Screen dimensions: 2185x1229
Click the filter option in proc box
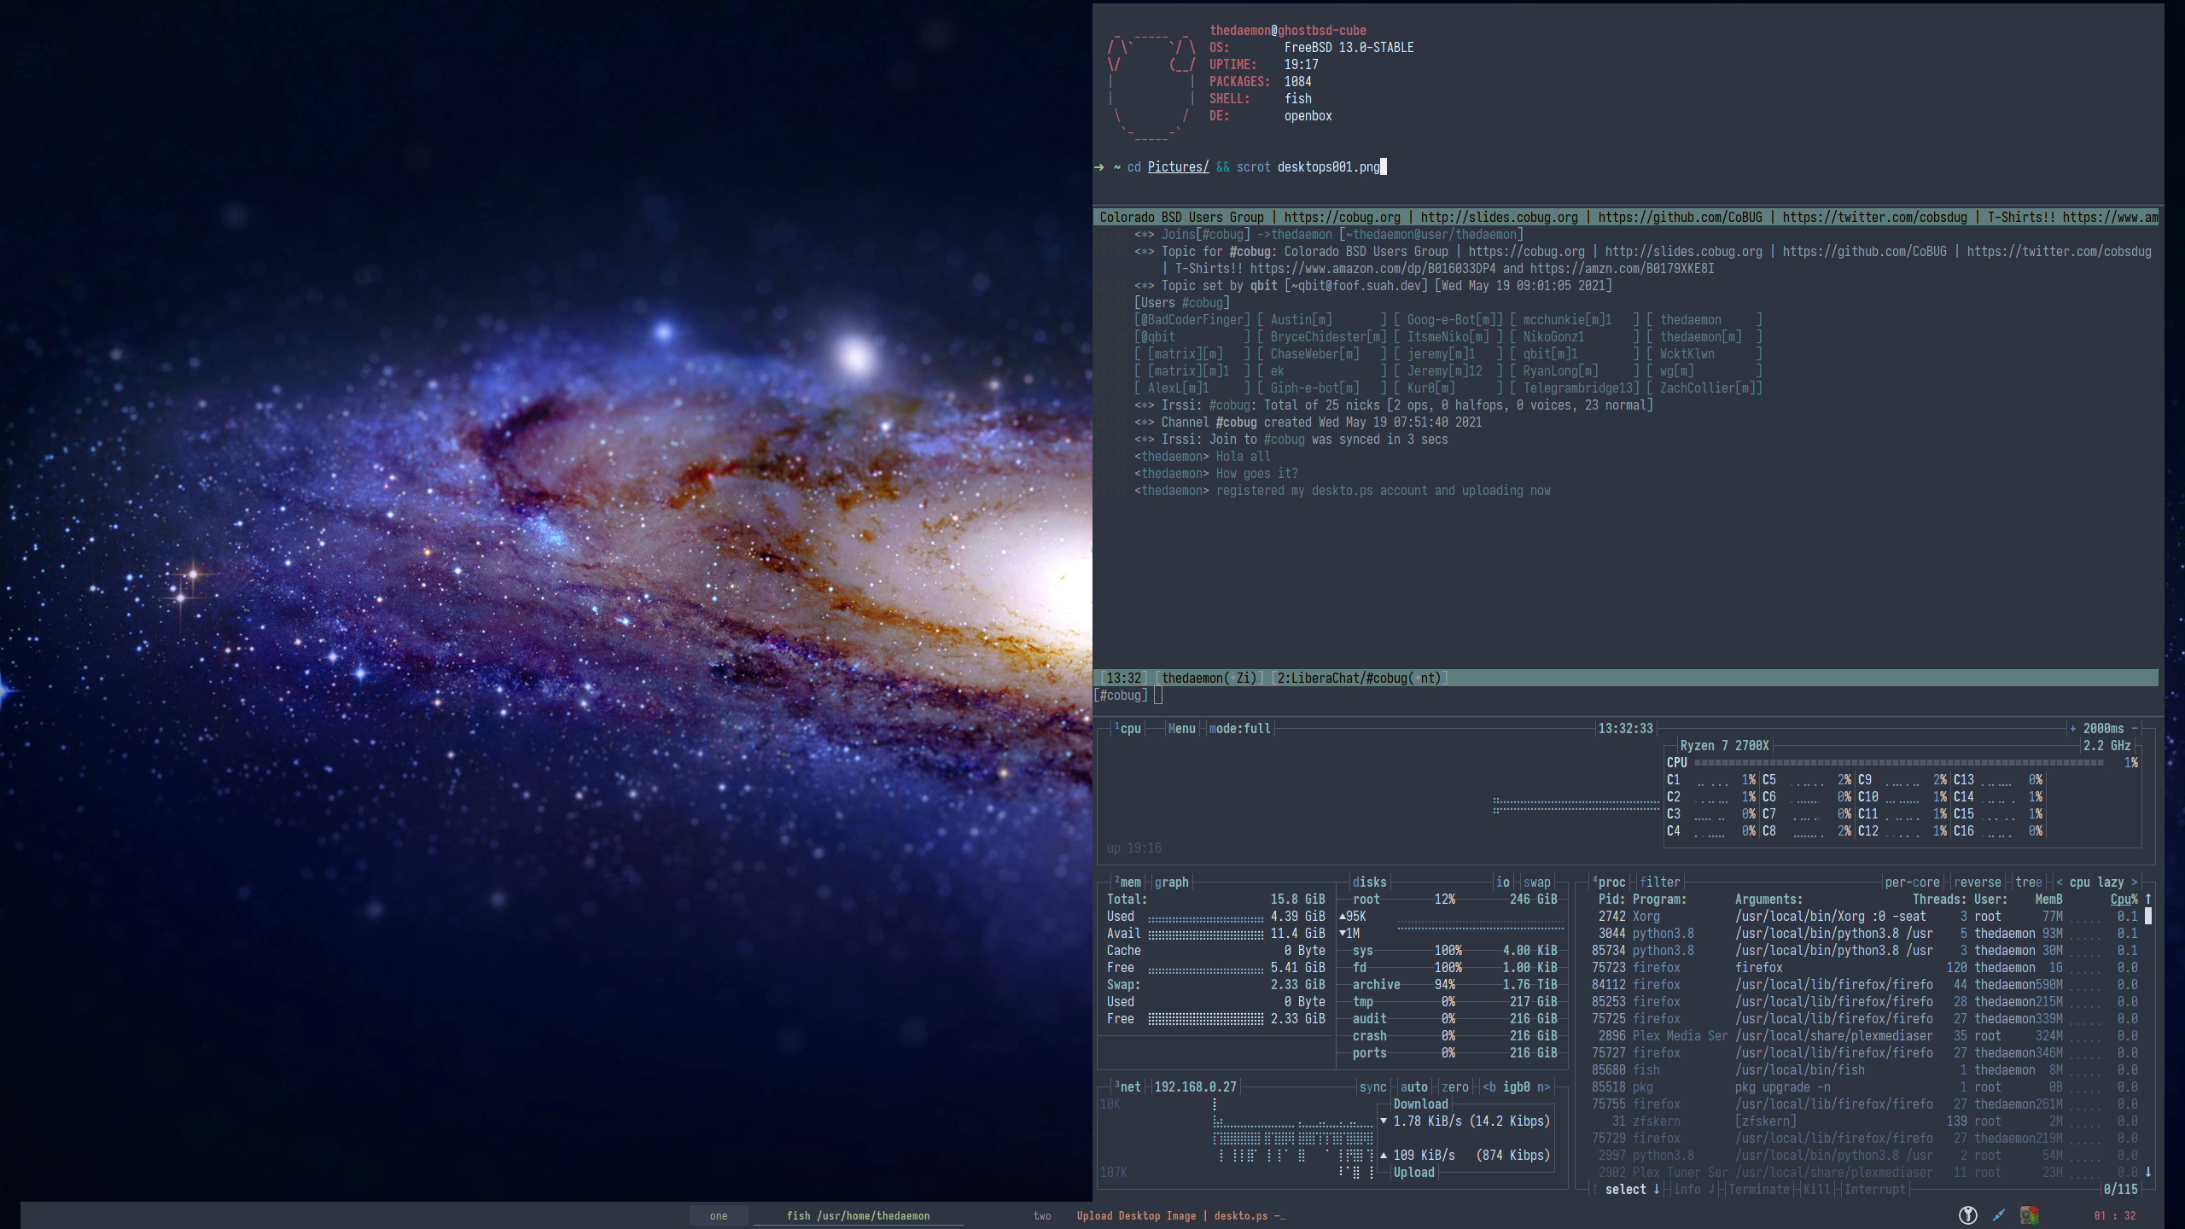1659,882
